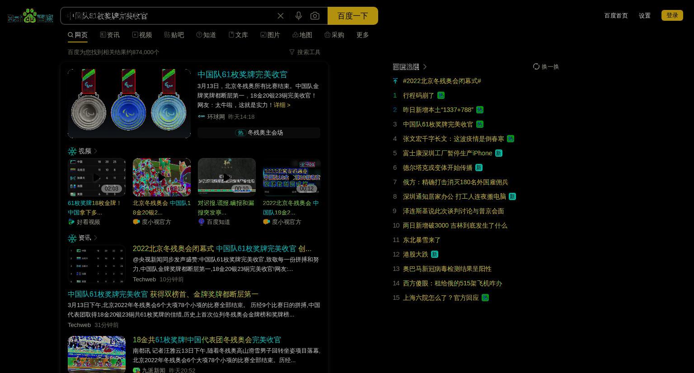Open 搜索工具 filter options
Image resolution: width=694 pixels, height=373 pixels.
coord(305,52)
